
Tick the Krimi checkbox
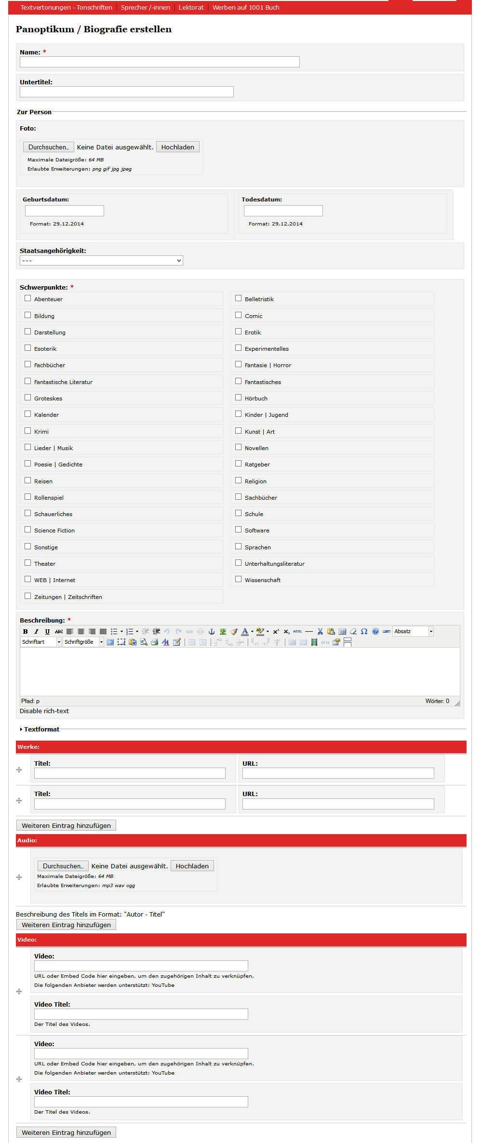28,431
